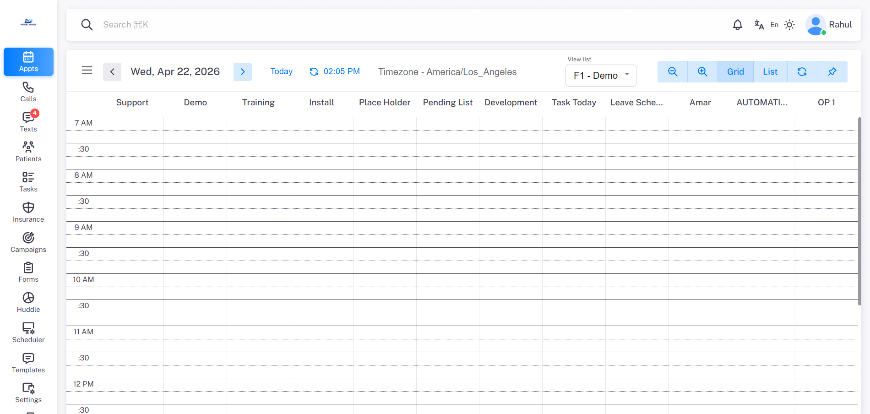This screenshot has height=414, width=870.
Task: Open the F1 - Demo view list dropdown
Action: coord(600,75)
